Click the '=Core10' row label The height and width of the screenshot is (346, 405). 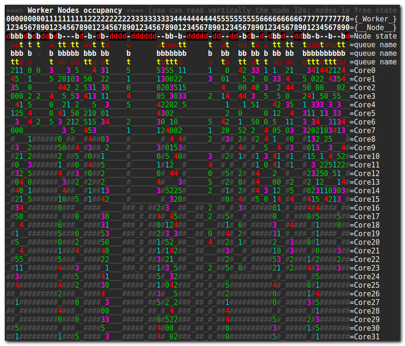pos(365,157)
